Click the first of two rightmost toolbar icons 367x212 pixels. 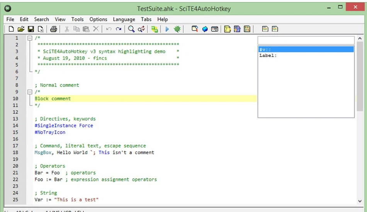(265, 29)
